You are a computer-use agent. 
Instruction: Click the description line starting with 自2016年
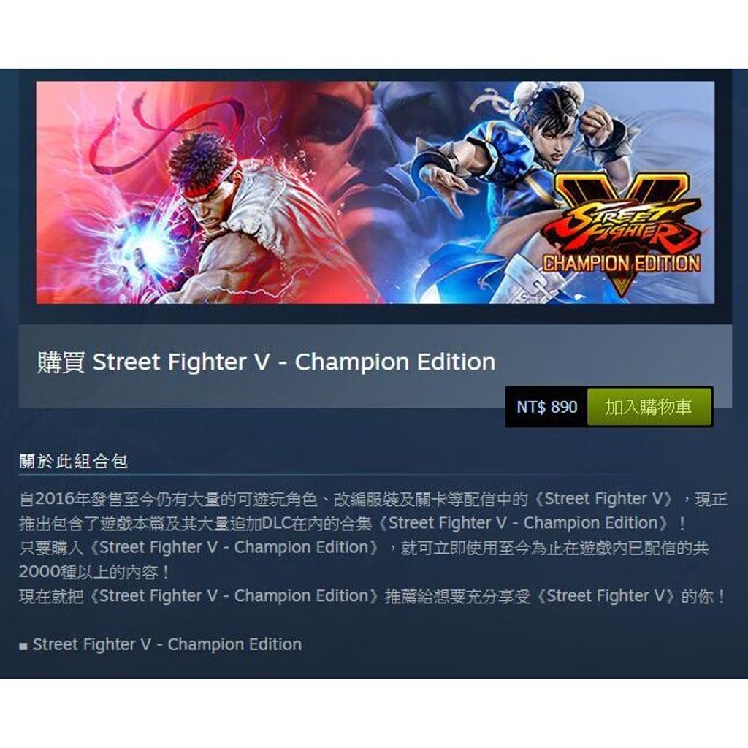[373, 499]
